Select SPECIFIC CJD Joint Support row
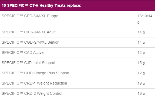Screen dimensions: 155x98 77,63
